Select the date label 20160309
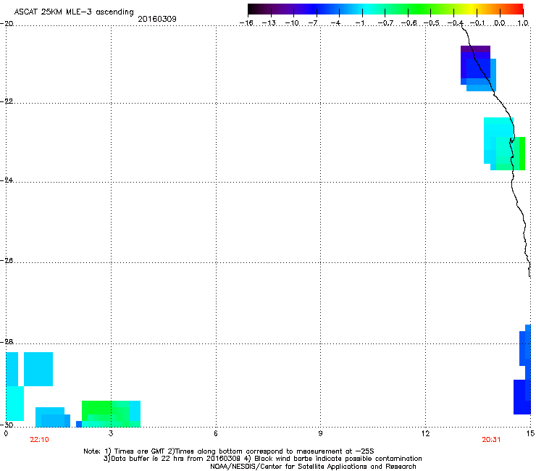 [x=157, y=19]
